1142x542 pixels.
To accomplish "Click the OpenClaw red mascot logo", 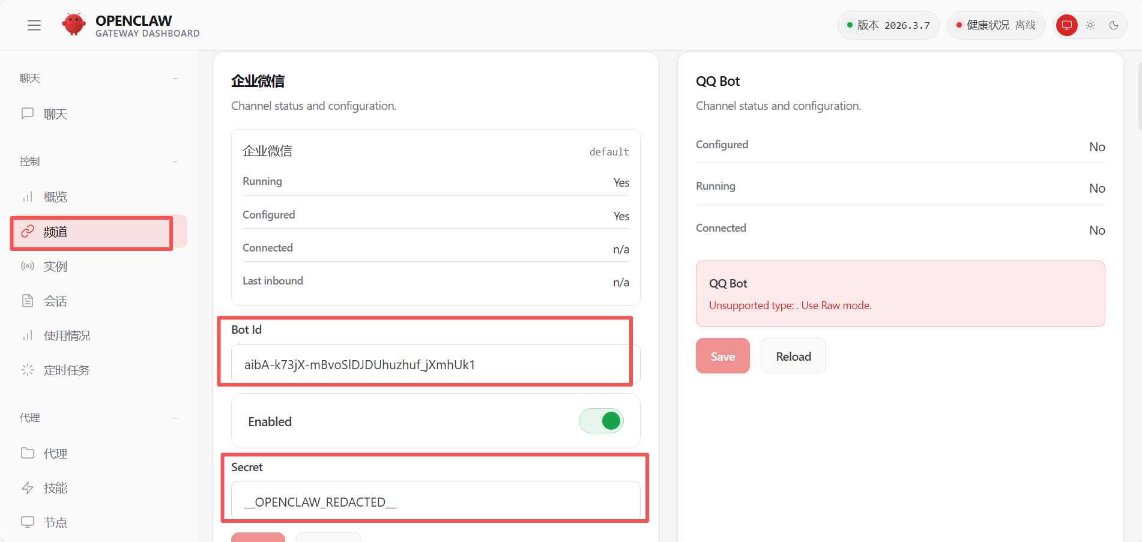I will [x=74, y=25].
